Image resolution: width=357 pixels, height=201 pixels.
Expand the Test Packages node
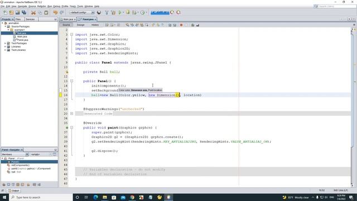[6, 44]
